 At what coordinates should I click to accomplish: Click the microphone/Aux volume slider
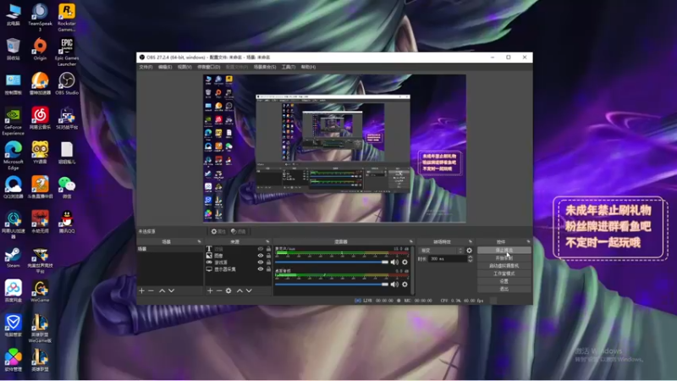click(x=331, y=262)
